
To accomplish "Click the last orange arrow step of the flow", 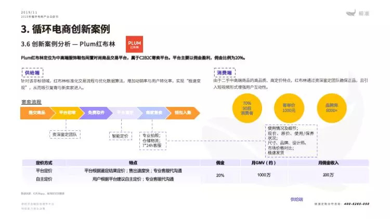I will [183, 113].
